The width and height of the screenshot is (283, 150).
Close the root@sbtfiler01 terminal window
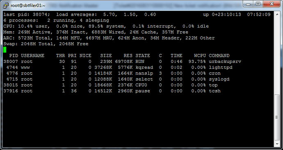coord(272,4)
